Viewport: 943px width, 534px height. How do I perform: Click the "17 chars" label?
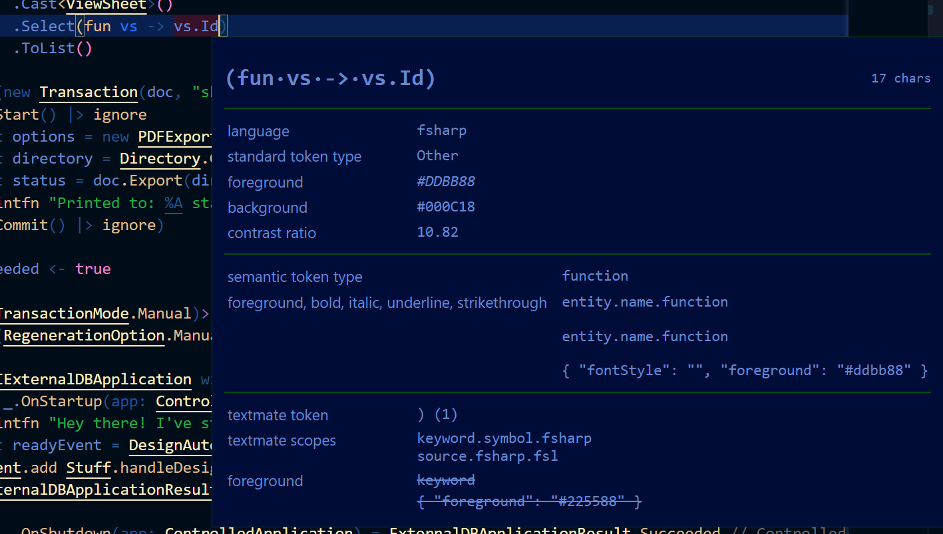900,78
